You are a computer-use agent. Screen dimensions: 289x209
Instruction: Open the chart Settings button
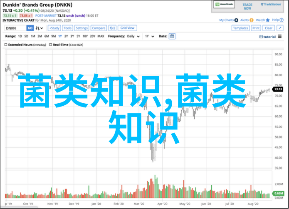[x=82, y=28]
